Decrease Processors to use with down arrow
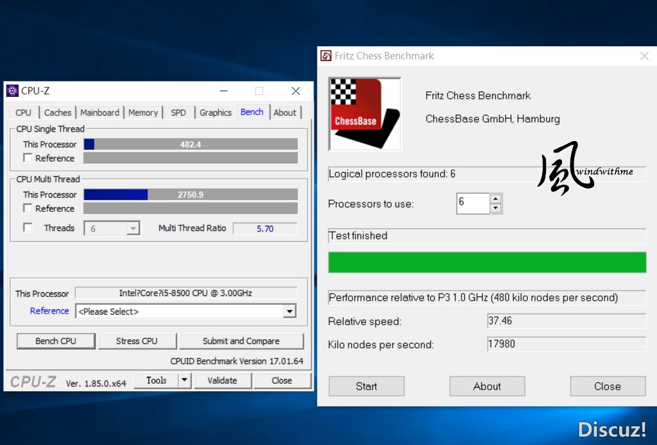657x445 pixels. click(495, 208)
